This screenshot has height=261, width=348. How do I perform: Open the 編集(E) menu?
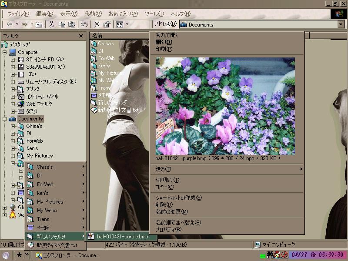(45, 14)
